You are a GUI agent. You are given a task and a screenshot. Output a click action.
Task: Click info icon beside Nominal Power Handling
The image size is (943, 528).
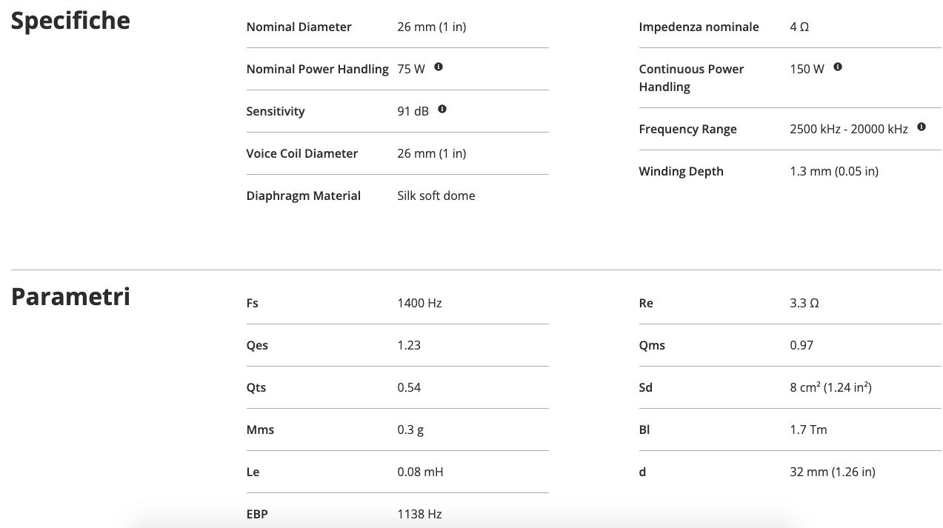(x=439, y=67)
